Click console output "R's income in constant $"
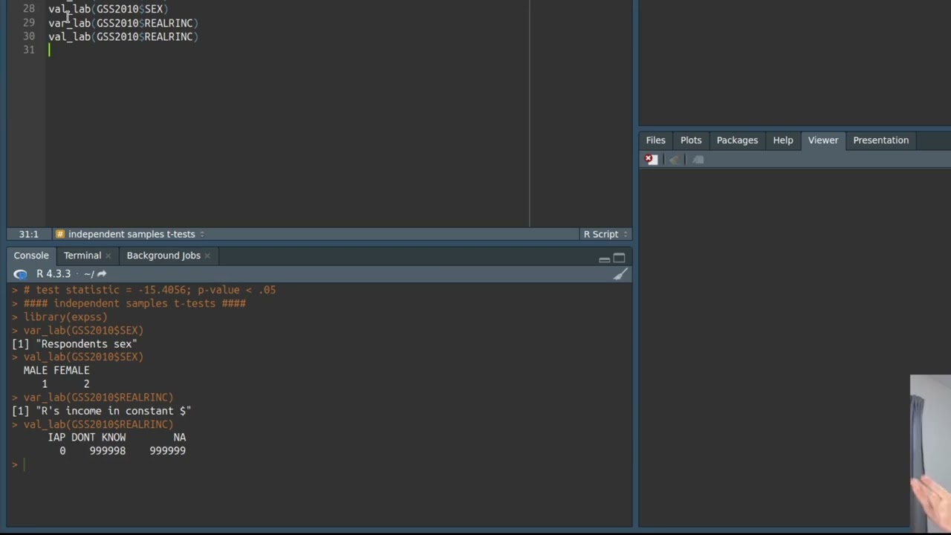Viewport: 951px width, 535px height. point(113,411)
